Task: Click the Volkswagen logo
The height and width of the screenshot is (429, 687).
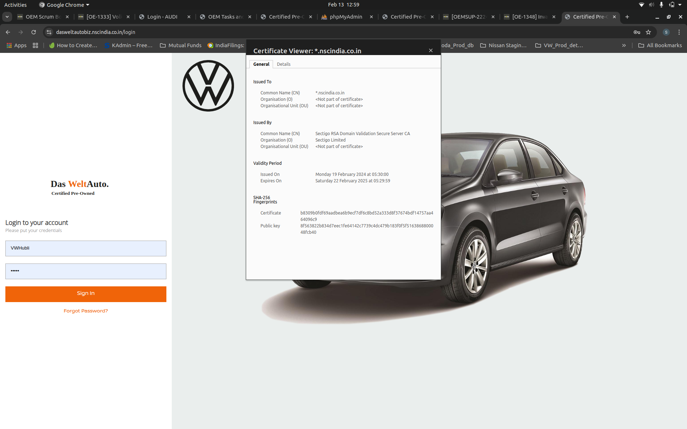Action: (208, 86)
